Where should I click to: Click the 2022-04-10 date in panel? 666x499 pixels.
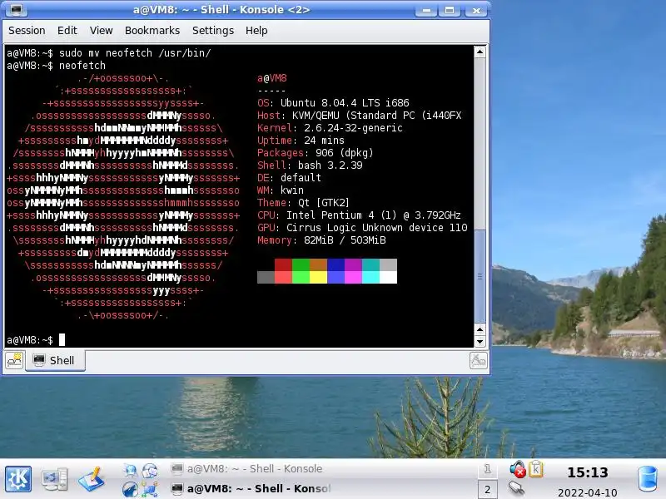[588, 492]
